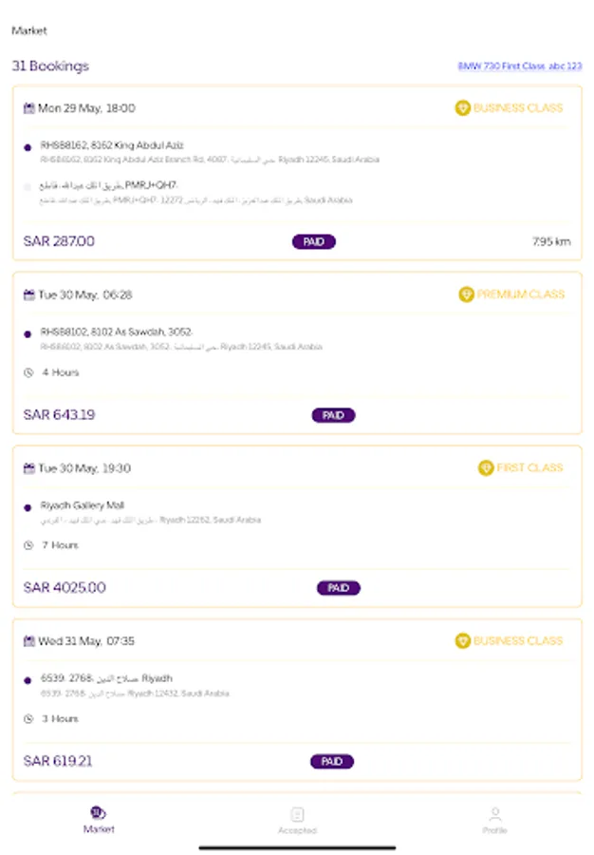Viewport: 594px width, 855px height.
Task: Select the 8102 As Sawdah pickup address
Action: pyautogui.click(x=116, y=332)
